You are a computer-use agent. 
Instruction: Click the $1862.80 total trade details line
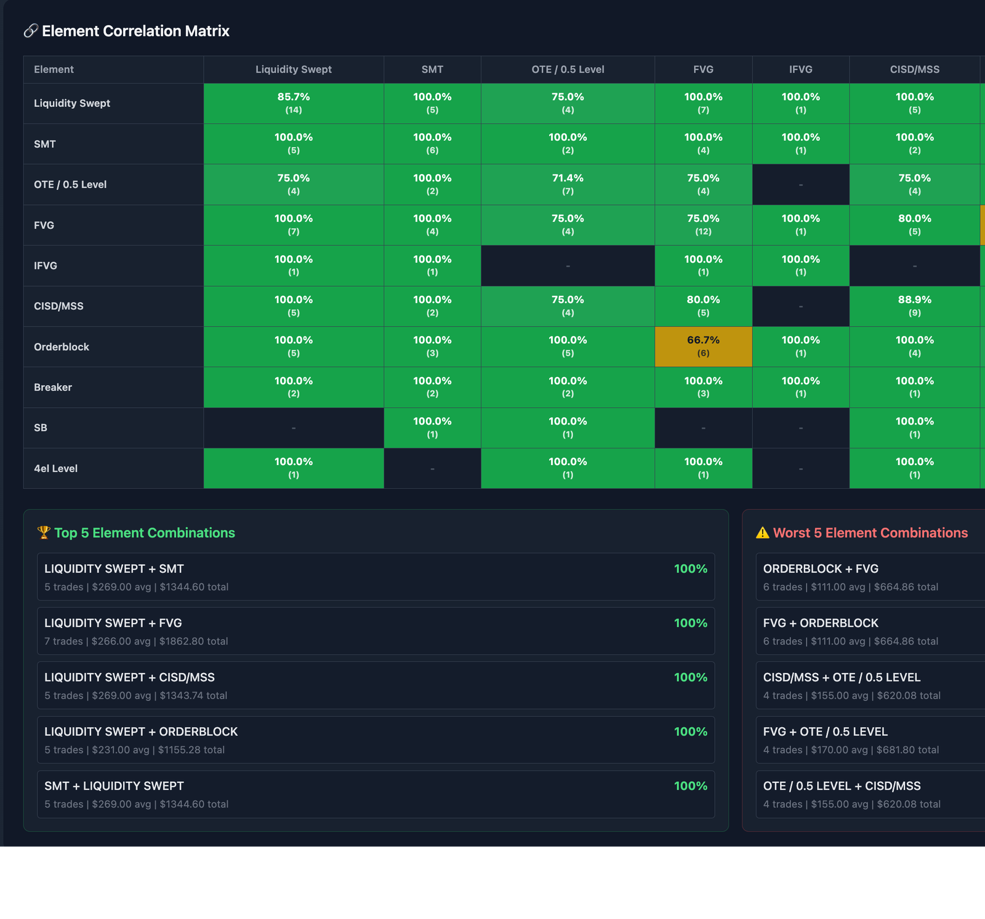[136, 641]
